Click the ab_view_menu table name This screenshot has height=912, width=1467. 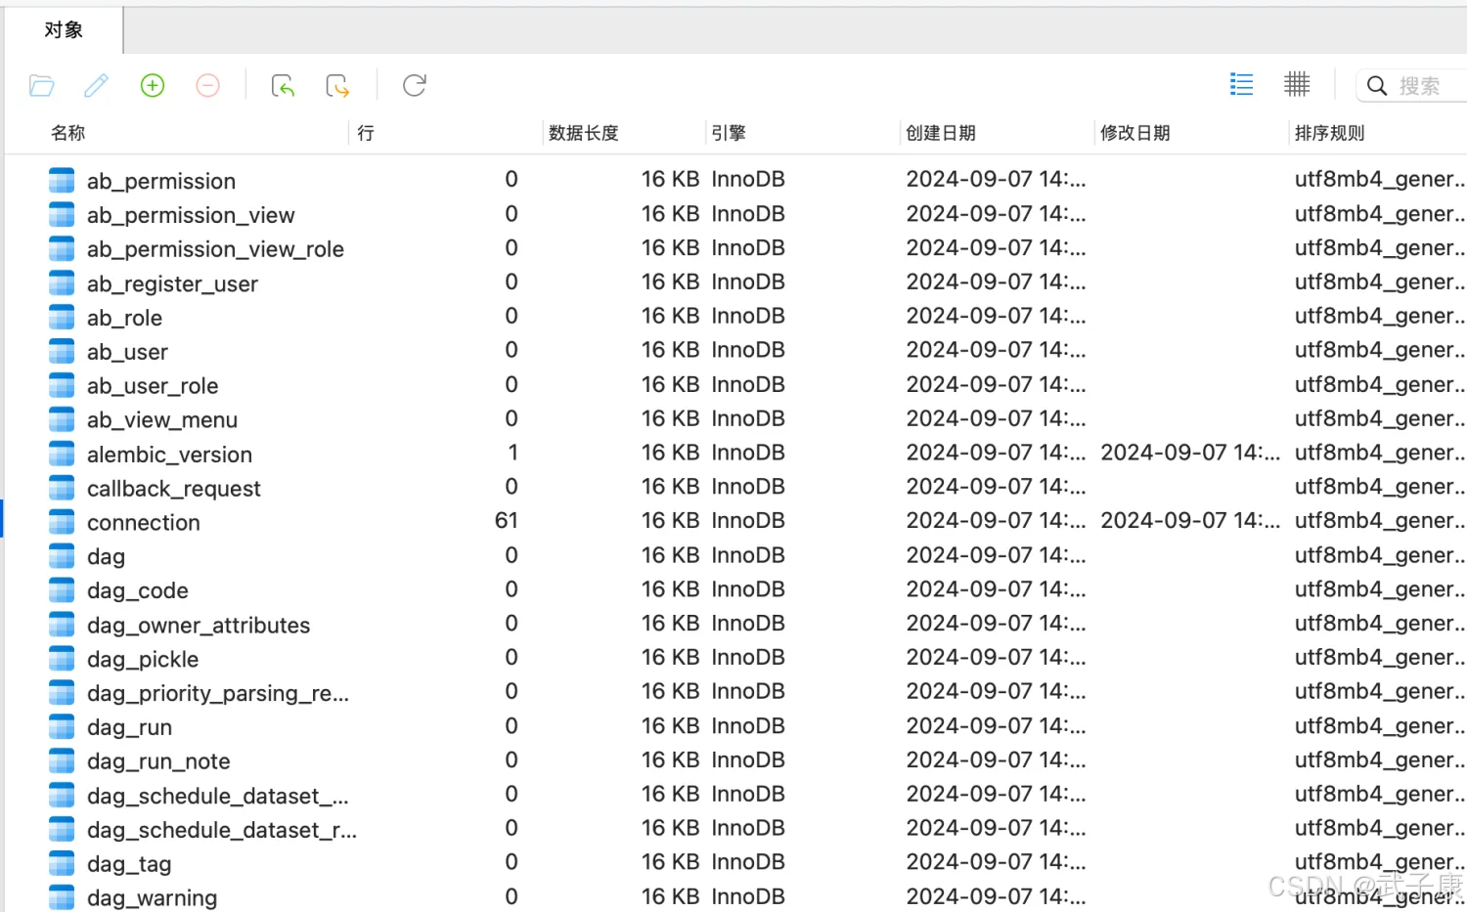coord(162,420)
